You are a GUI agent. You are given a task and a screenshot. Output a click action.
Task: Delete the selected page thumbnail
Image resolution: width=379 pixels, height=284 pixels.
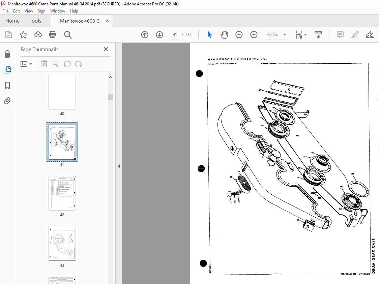tap(44, 64)
